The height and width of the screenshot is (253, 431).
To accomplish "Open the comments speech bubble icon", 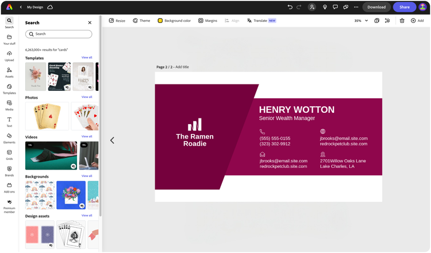I will pos(335,7).
